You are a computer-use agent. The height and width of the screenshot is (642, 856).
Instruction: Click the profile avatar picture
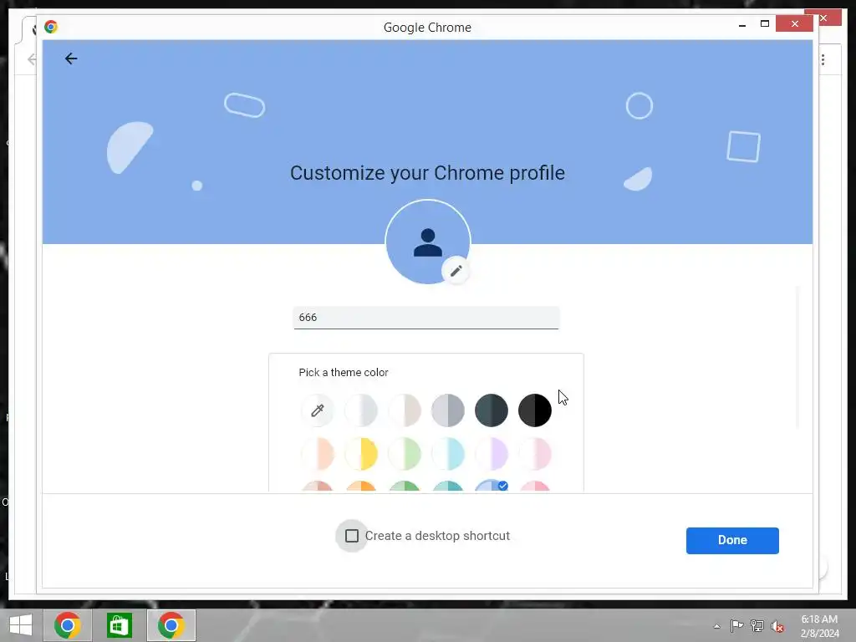tap(427, 242)
